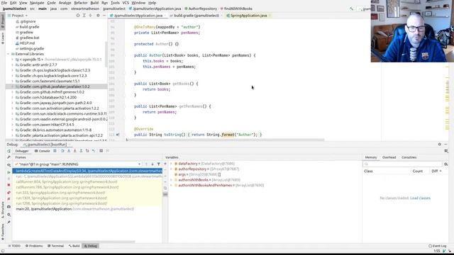The image size is (454, 255).
Task: Expand the dataFactory variable
Action: (x=171, y=164)
